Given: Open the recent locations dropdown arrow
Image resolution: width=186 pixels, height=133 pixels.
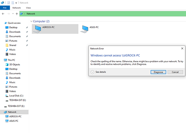Looking at the screenshot, I should [13, 14].
